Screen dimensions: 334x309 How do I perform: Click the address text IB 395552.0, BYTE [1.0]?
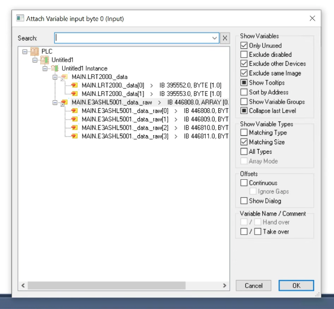pyautogui.click(x=191, y=85)
